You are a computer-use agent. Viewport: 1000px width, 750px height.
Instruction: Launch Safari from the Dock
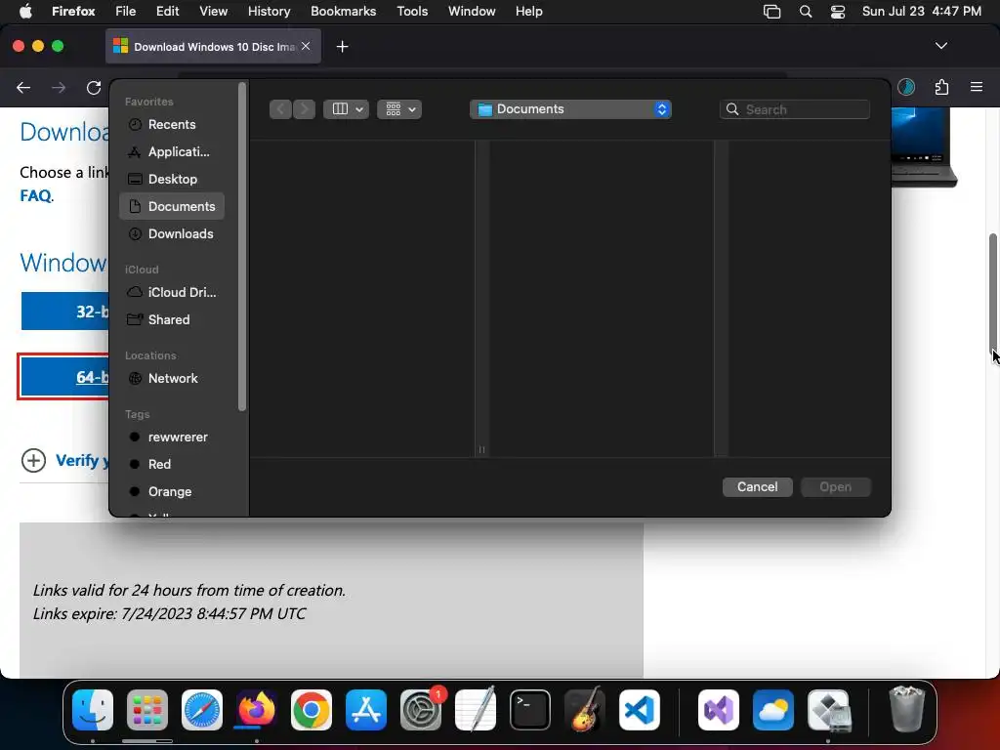[202, 710]
